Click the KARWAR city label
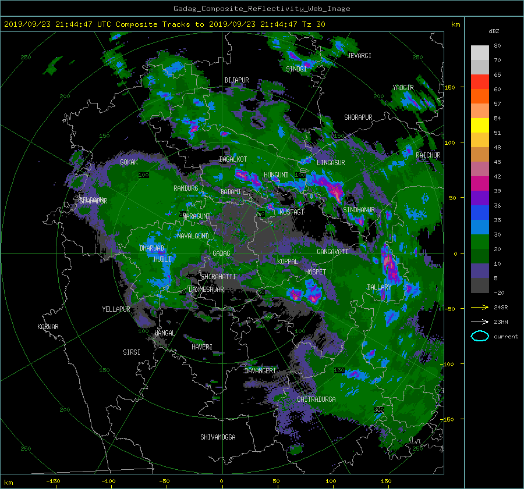Screen dimensions: 524x489 pyautogui.click(x=48, y=327)
